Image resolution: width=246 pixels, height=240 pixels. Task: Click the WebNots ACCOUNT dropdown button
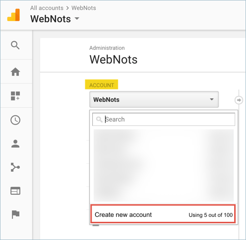click(x=154, y=99)
